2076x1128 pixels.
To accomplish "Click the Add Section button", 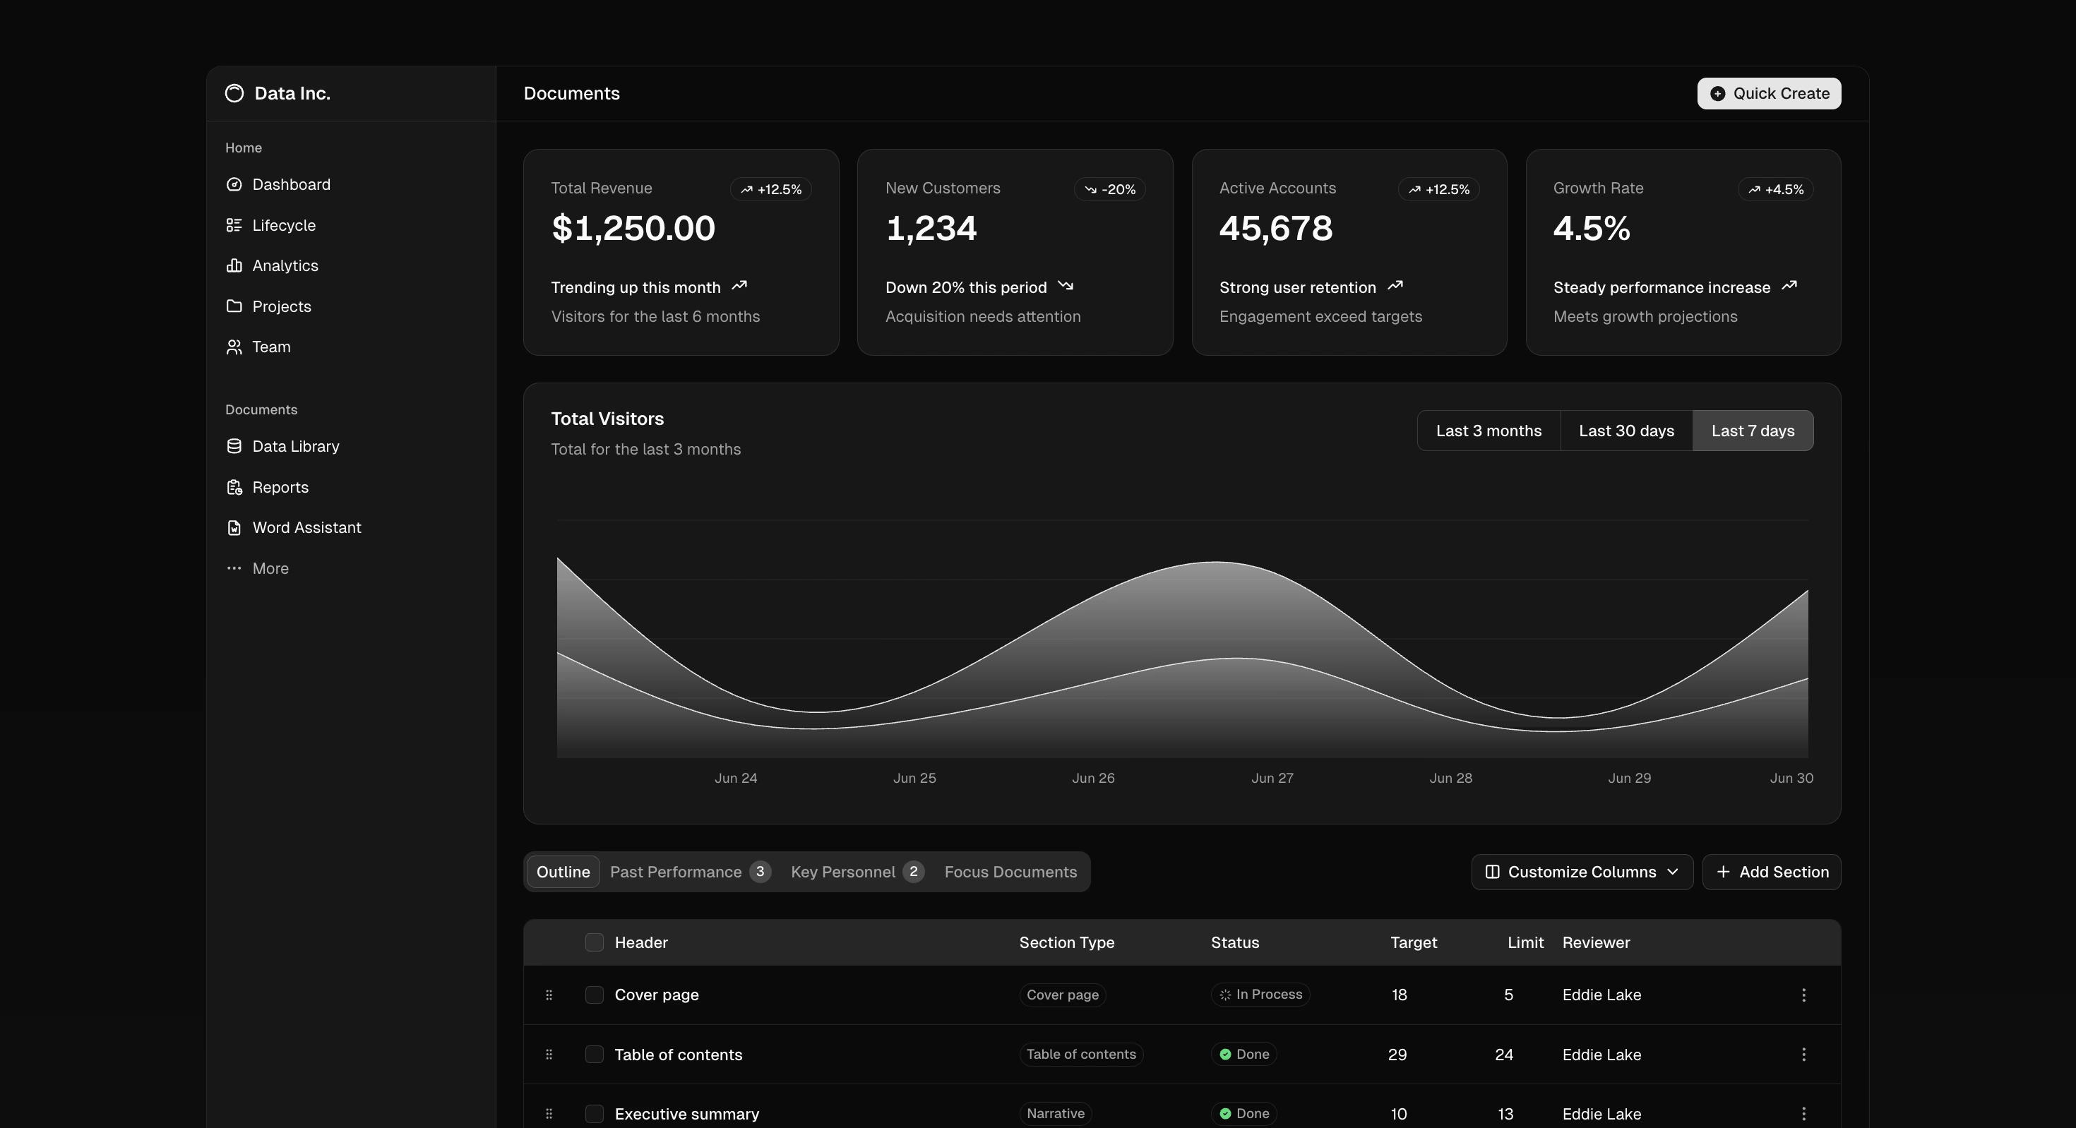I will click(1772, 872).
